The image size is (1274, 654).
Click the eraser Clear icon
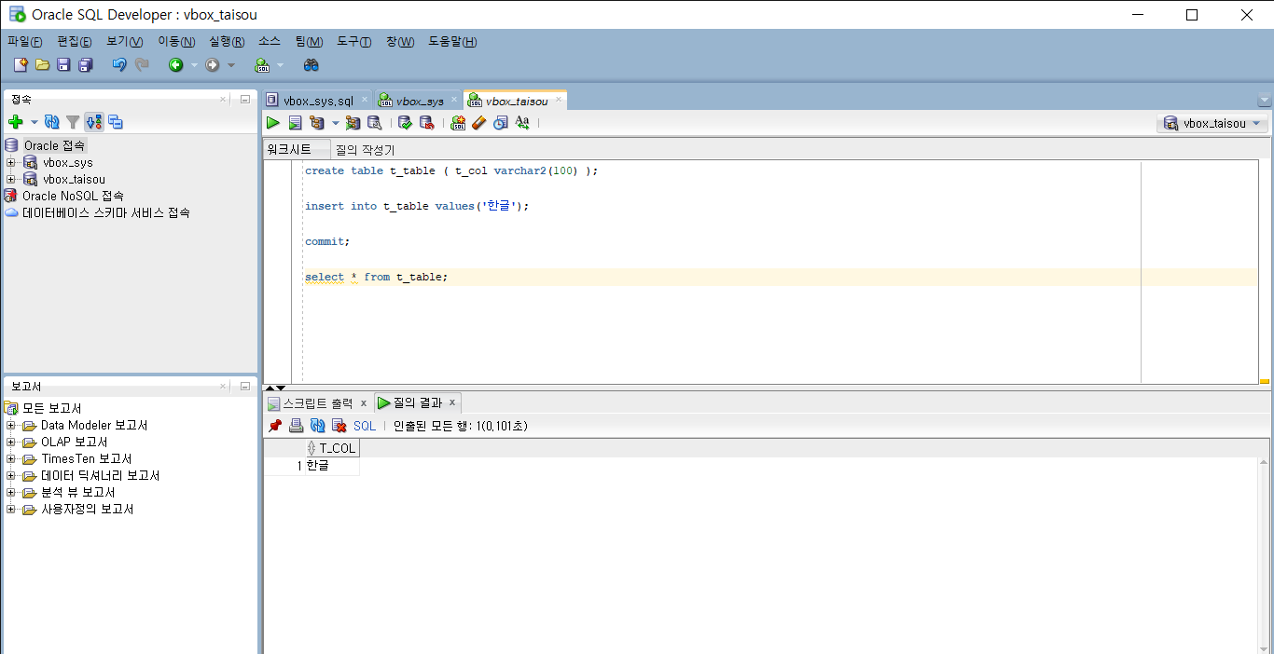[479, 123]
